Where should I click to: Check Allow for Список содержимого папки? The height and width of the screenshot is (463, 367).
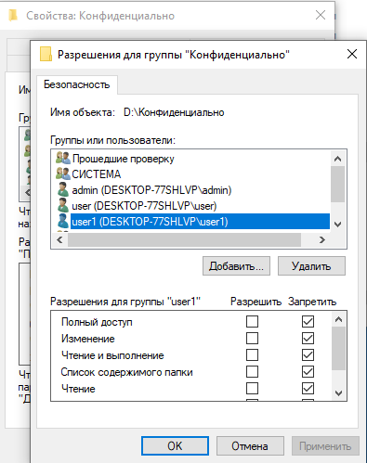coord(252,371)
